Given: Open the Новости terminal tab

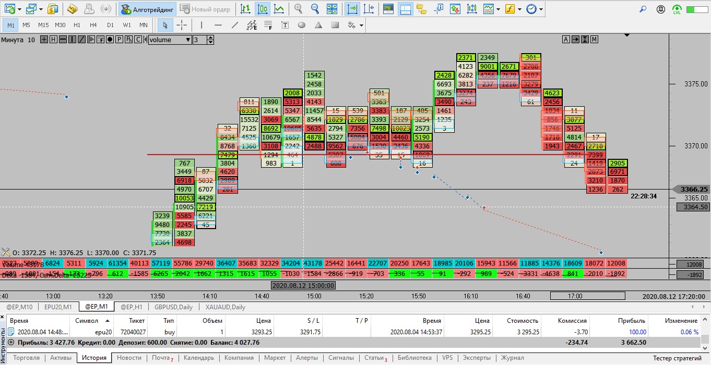Looking at the screenshot, I should coord(129,358).
